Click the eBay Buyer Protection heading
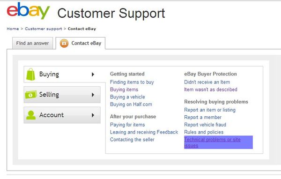The height and width of the screenshot is (179, 281). click(x=211, y=74)
